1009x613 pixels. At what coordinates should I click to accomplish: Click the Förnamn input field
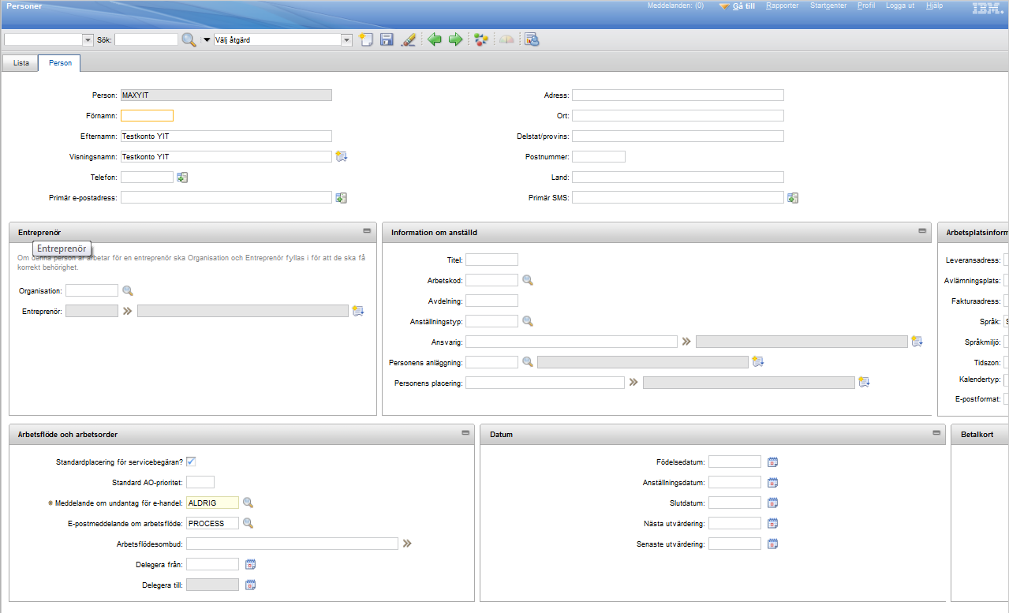click(x=147, y=116)
